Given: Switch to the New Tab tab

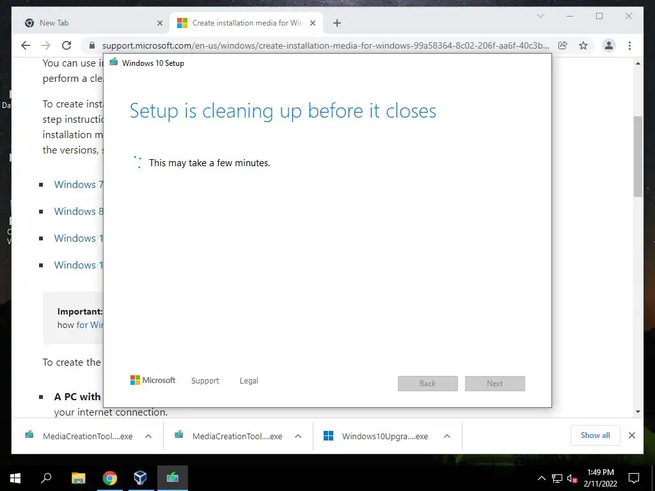Looking at the screenshot, I should 91,23.
